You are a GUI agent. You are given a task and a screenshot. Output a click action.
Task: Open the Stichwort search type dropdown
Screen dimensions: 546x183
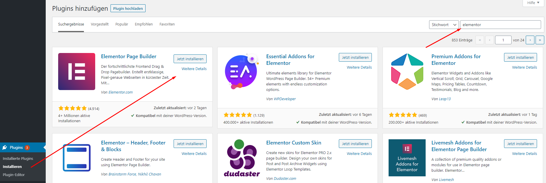tap(444, 25)
